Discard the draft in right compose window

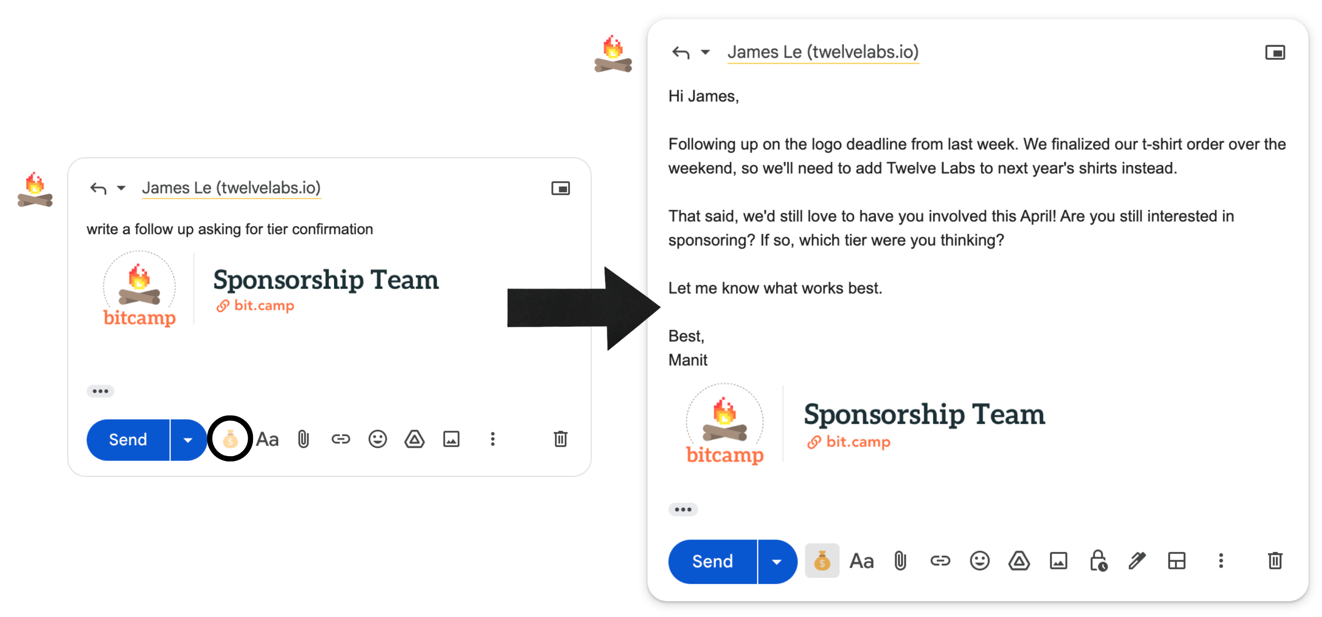tap(1275, 561)
